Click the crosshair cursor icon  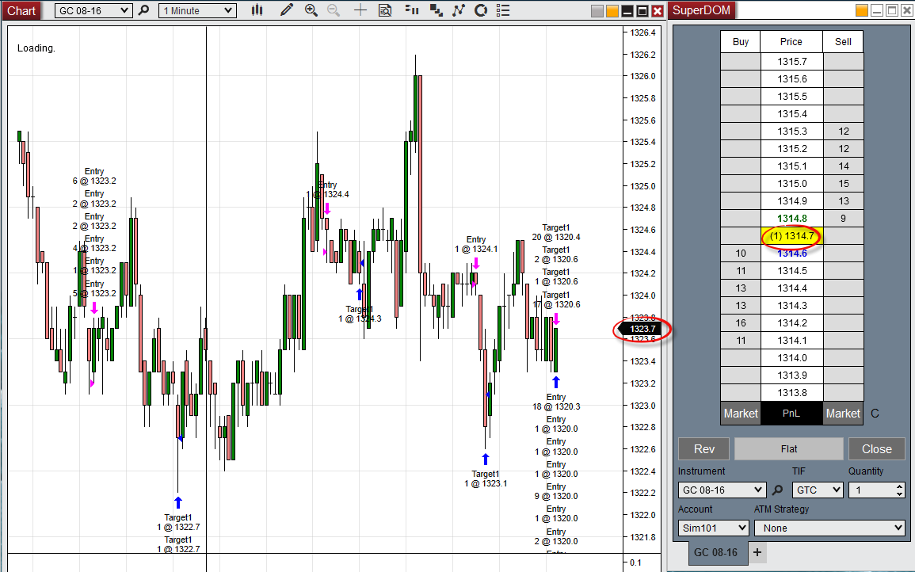click(x=360, y=10)
